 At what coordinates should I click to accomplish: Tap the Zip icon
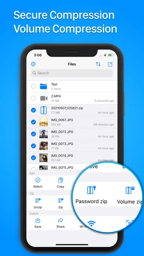(61, 201)
